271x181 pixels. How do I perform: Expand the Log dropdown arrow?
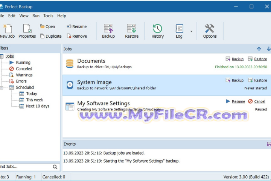point(191,31)
